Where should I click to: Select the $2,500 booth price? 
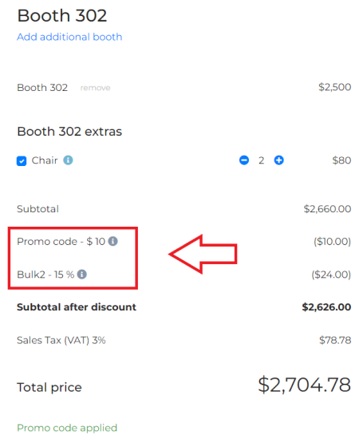pyautogui.click(x=335, y=87)
